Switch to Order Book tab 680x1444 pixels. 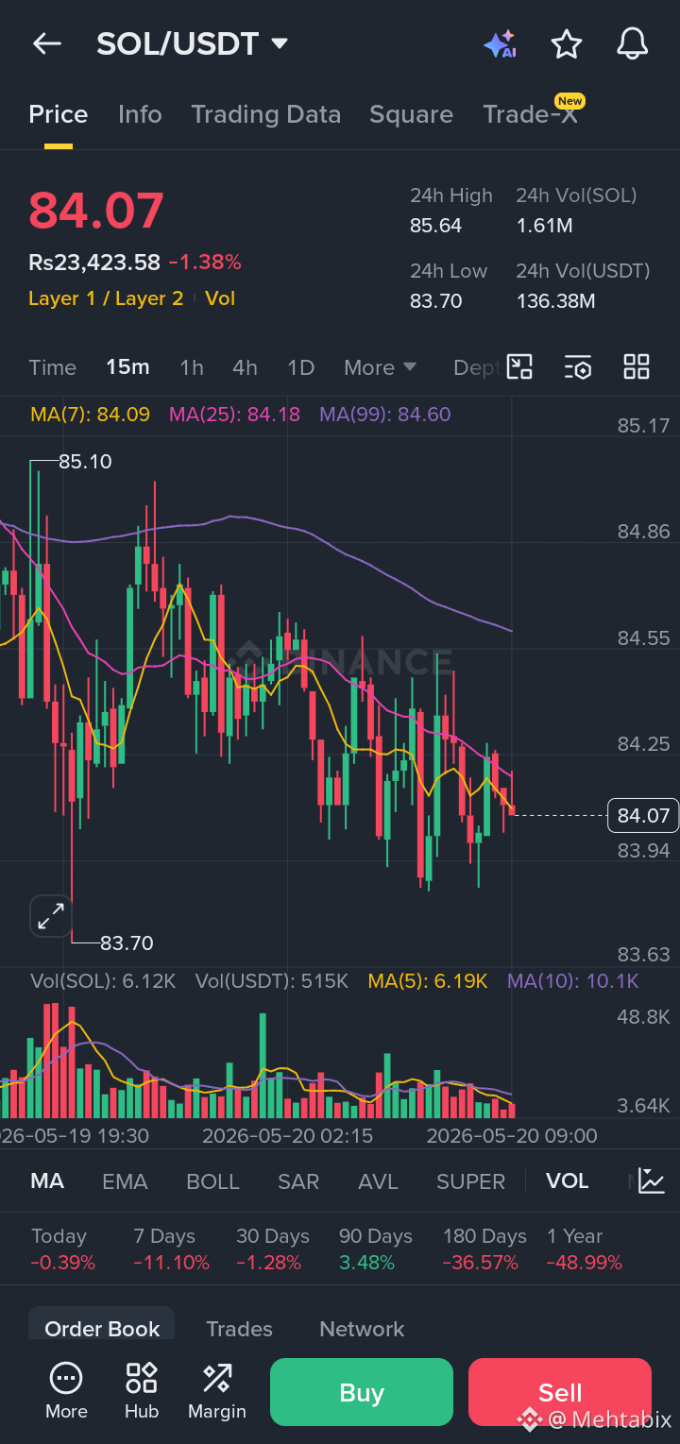point(102,1329)
